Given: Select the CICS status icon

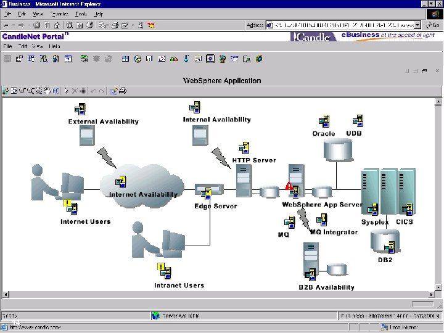Looking at the screenshot, I should click(408, 209).
